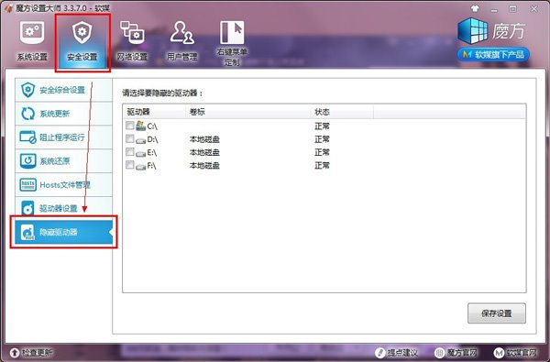This screenshot has width=550, height=362.
Task: Check the C:\ drive checkbox
Action: pyautogui.click(x=130, y=126)
